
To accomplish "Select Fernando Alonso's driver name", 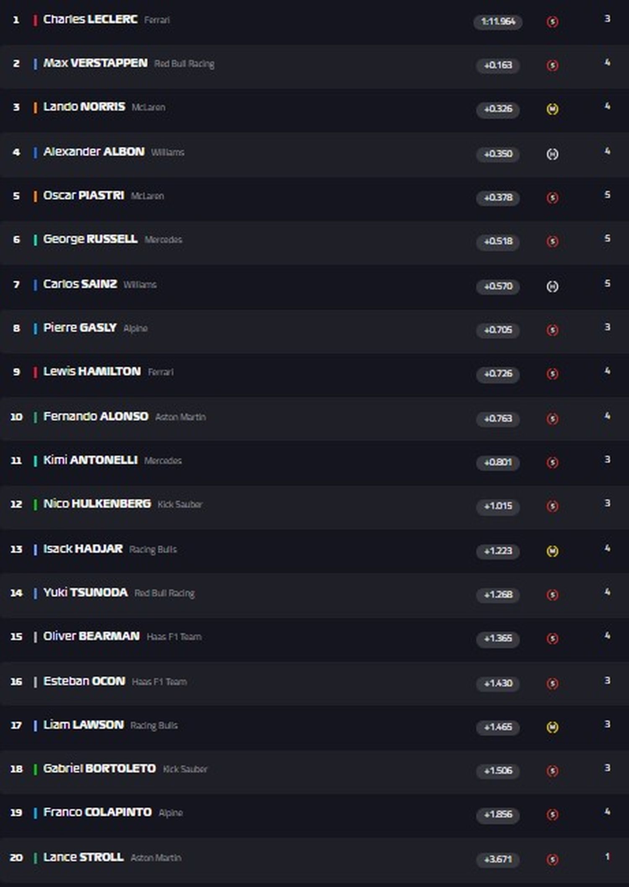I will pos(96,416).
